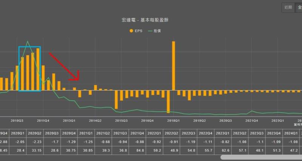Select the 2021Q4 table column header
The width and height of the screenshot is (302, 161).
click(x=137, y=133)
